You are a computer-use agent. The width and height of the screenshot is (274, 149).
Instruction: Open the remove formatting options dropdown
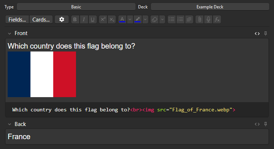coord(162,19)
